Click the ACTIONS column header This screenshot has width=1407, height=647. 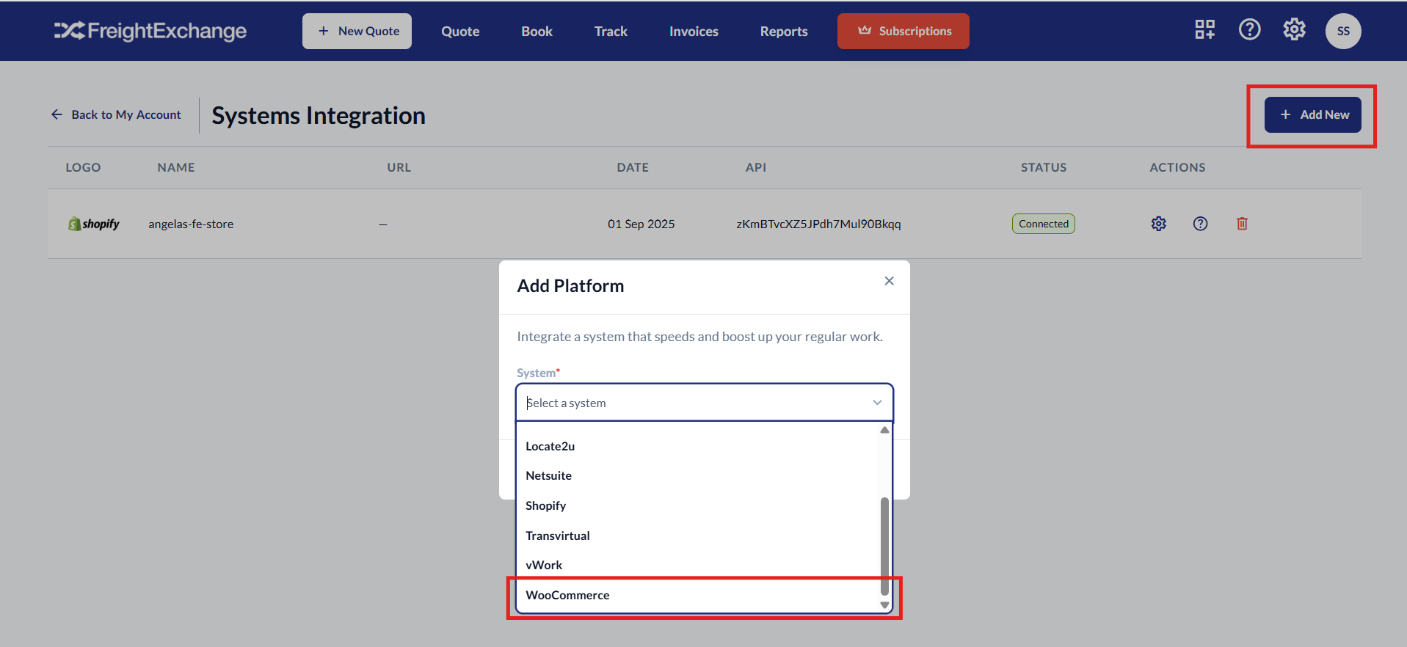(1177, 167)
